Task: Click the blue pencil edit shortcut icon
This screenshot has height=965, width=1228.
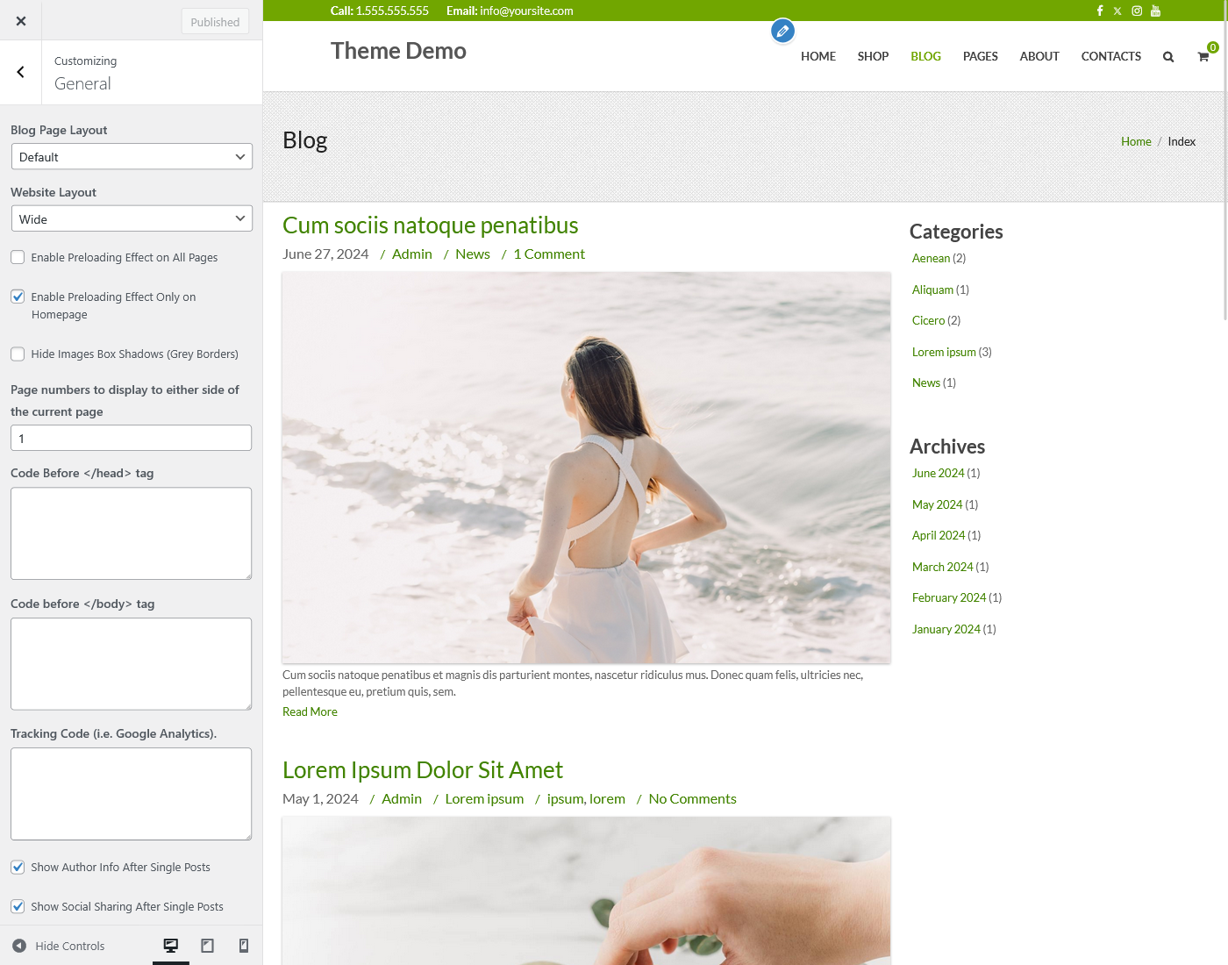Action: click(x=782, y=32)
